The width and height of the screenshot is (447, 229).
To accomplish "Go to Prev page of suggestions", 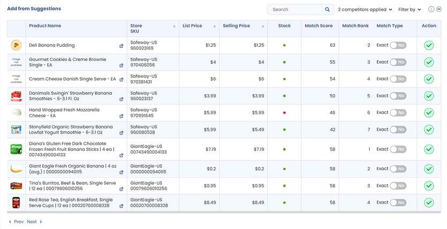I will 16,222.
